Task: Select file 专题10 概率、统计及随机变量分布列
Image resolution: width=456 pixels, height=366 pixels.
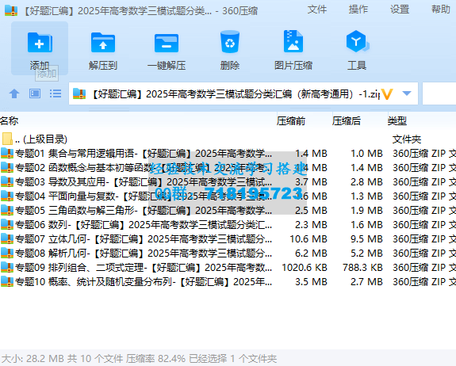Action: [x=228, y=281]
